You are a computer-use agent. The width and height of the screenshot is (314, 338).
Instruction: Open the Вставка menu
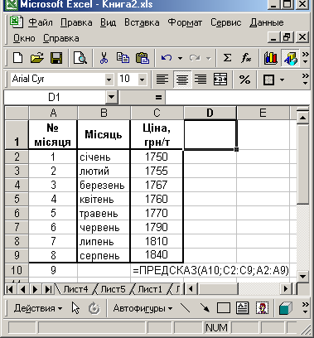142,22
